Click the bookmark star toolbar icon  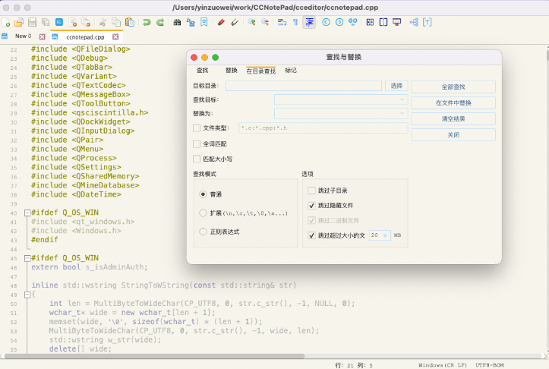(x=204, y=23)
